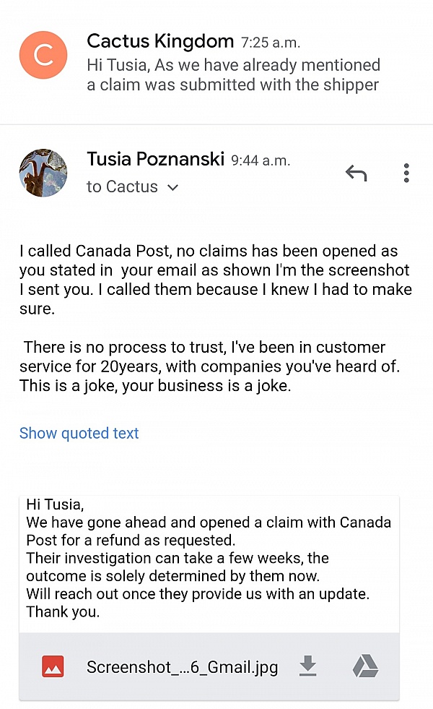433x709 pixels.
Task: Select the Tusia Poznanski sender name
Action: click(x=155, y=159)
